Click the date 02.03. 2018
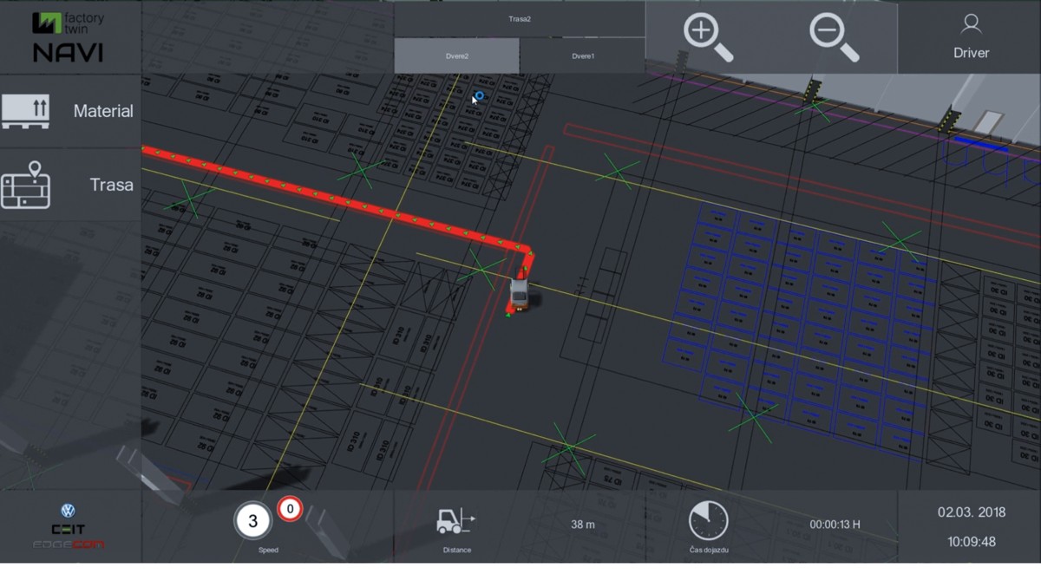The image size is (1041, 574). point(971,512)
